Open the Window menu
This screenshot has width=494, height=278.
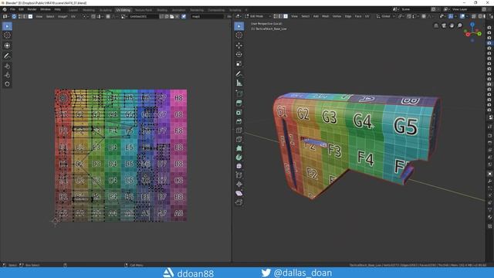(x=46, y=9)
